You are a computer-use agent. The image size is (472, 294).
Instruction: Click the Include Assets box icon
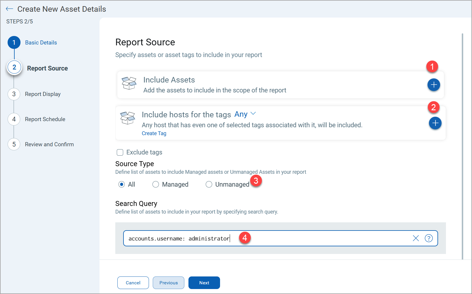129,83
